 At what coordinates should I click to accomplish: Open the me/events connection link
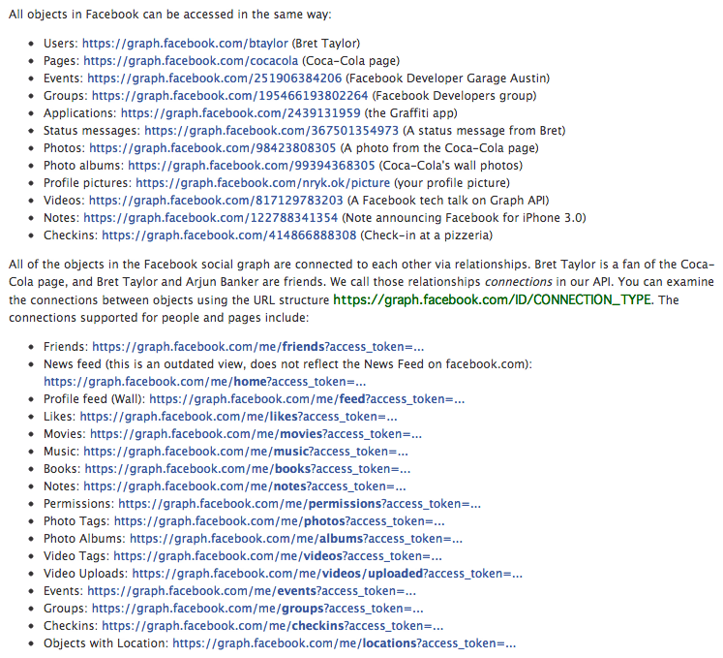pos(252,591)
